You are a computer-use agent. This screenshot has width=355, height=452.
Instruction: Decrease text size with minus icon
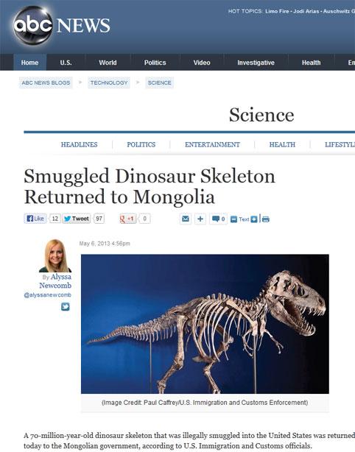pyautogui.click(x=234, y=219)
